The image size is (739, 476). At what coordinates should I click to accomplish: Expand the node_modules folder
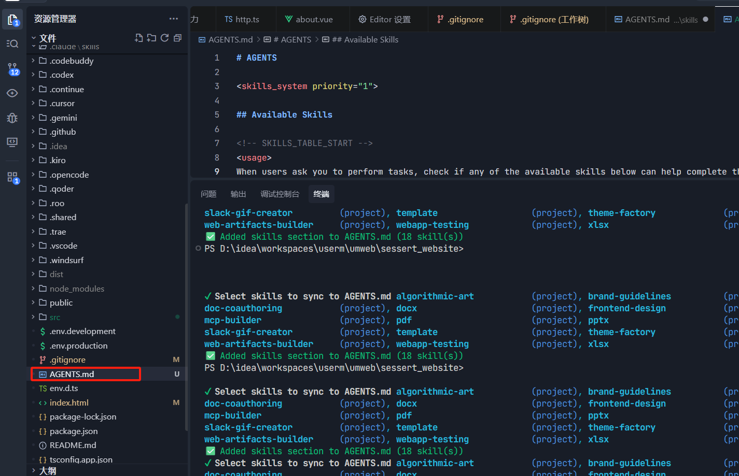[77, 289]
